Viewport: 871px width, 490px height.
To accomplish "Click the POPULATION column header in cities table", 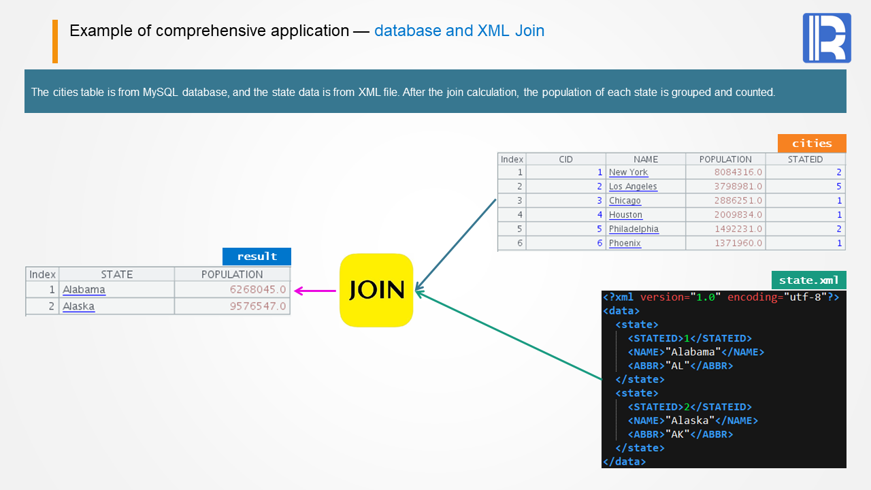I will [725, 159].
